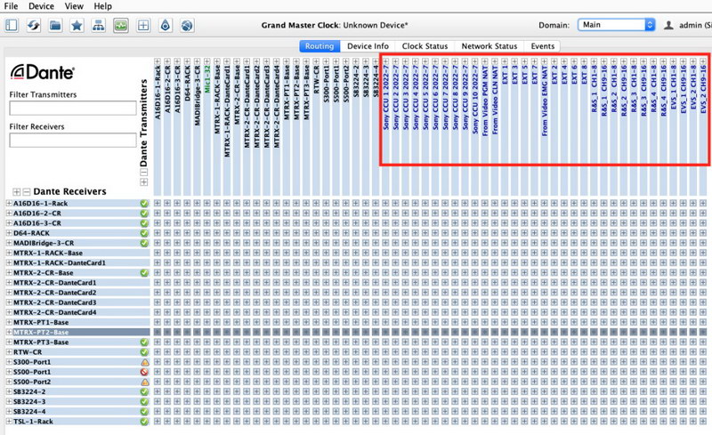Collapse all Dante Receivers with minus button

(x=27, y=191)
